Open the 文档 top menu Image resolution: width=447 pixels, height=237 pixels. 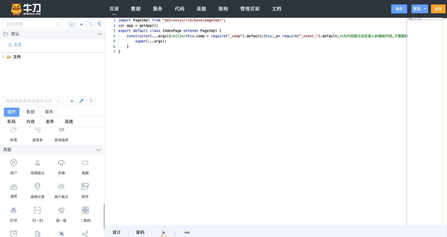tap(277, 9)
